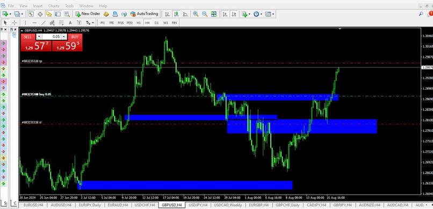Tile chart windows icon

click(x=214, y=14)
